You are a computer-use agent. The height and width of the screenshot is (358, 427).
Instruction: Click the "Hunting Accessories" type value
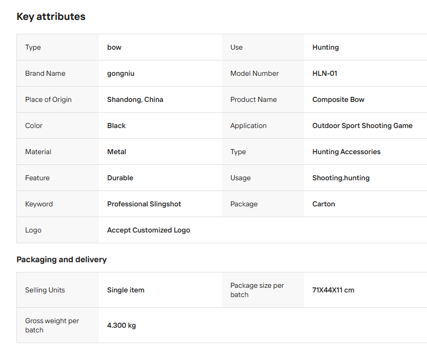tap(346, 152)
